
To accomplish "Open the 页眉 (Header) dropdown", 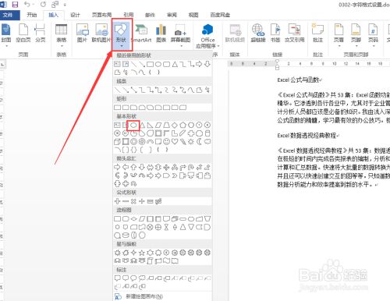I will 339,35.
